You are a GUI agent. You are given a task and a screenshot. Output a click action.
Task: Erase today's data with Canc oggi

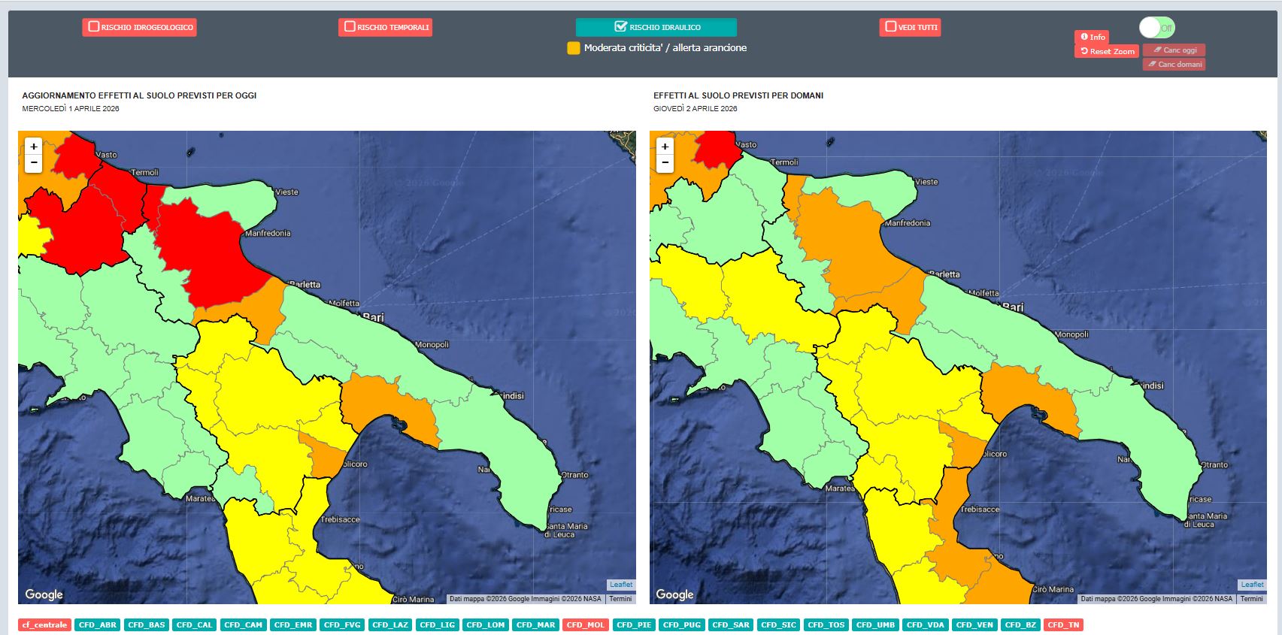click(x=1174, y=50)
